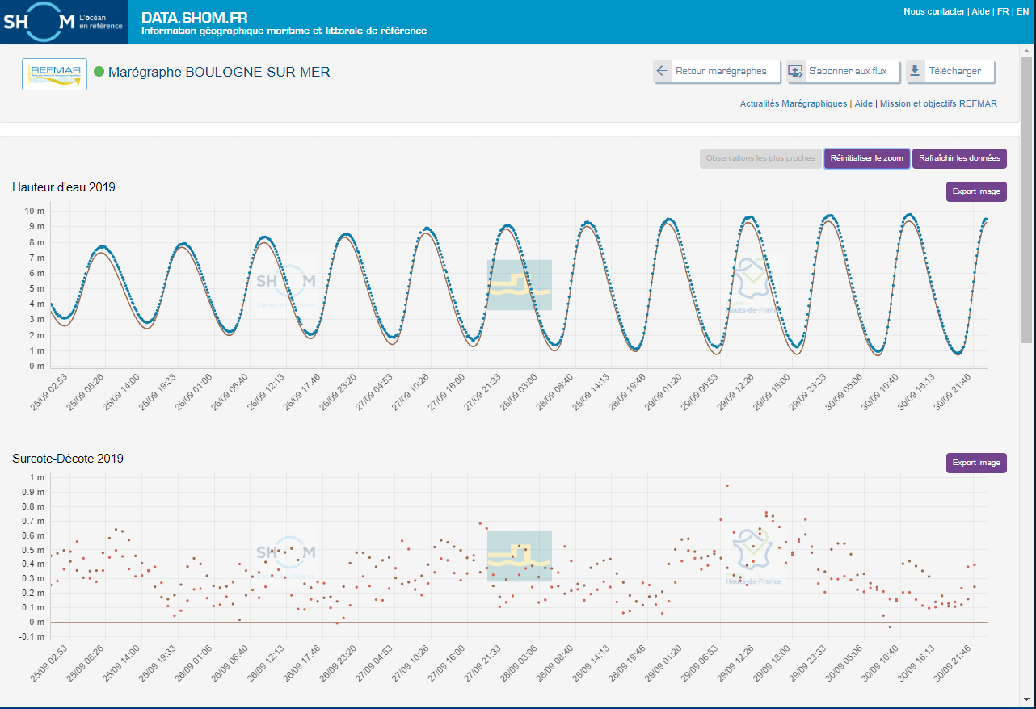This screenshot has width=1036, height=709.
Task: Go back via Retour marégraphes button
Action: click(717, 71)
